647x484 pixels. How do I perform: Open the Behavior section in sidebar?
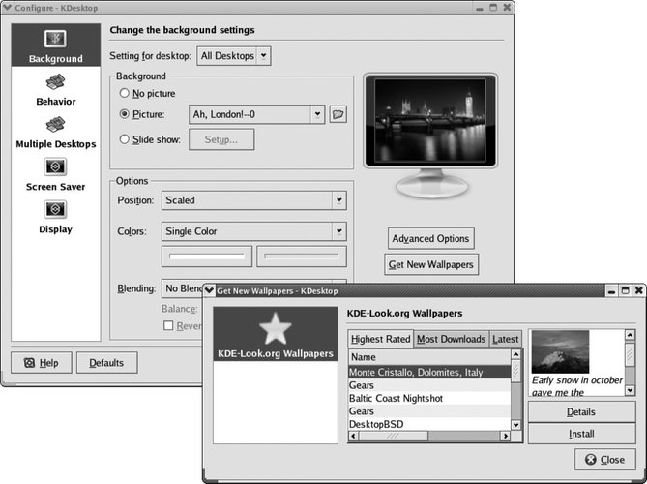tap(56, 90)
